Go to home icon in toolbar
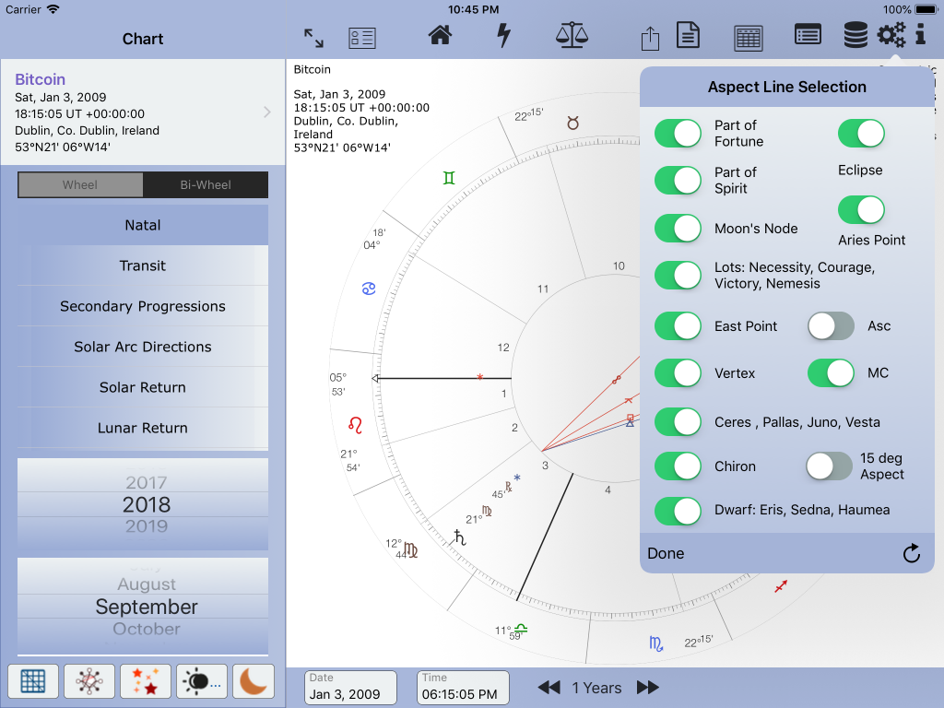 tap(440, 35)
